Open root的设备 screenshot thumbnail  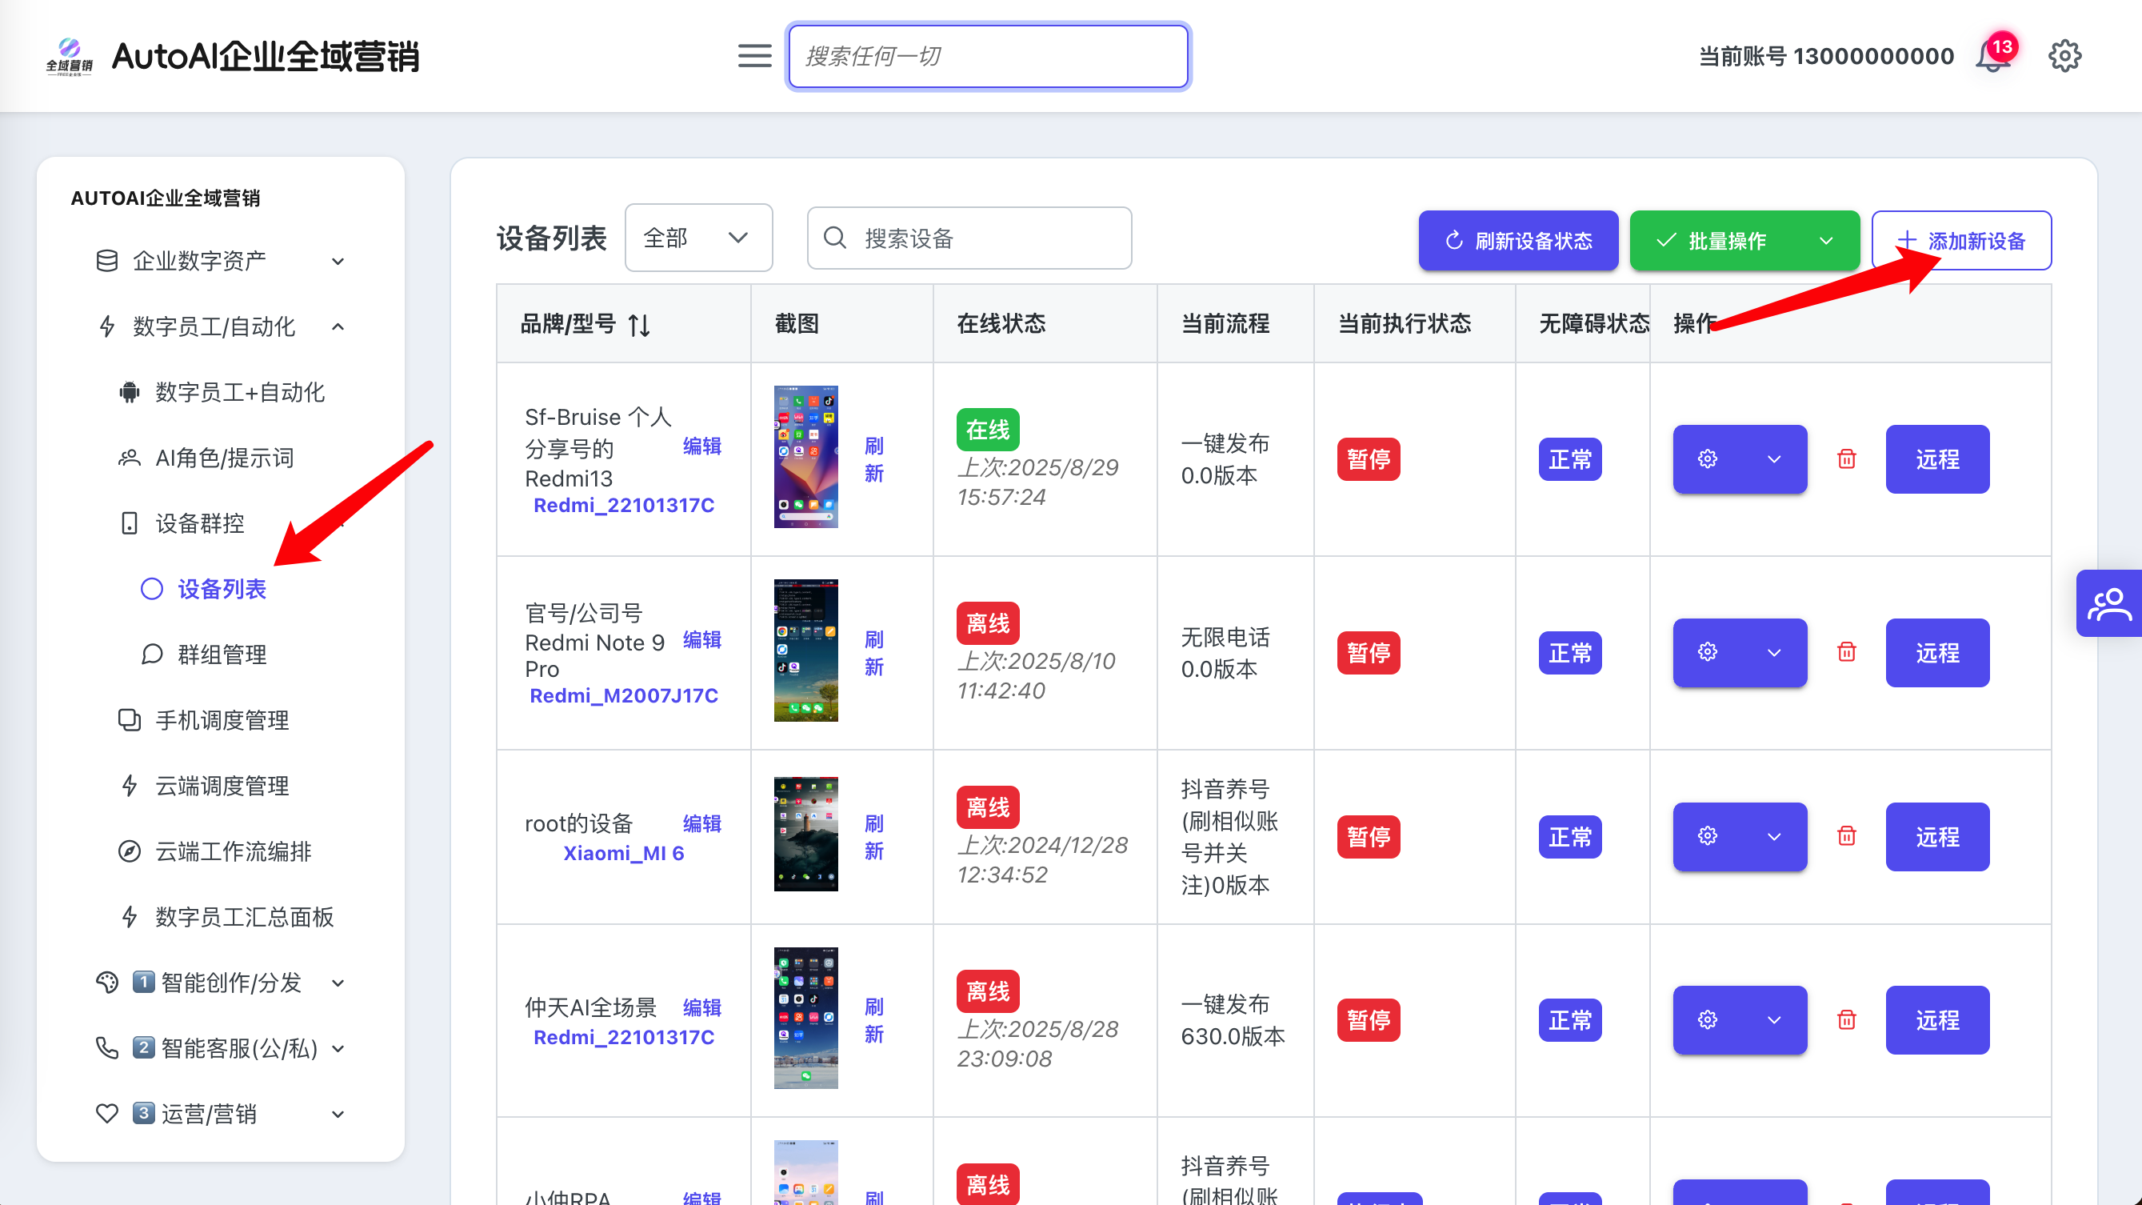point(805,834)
